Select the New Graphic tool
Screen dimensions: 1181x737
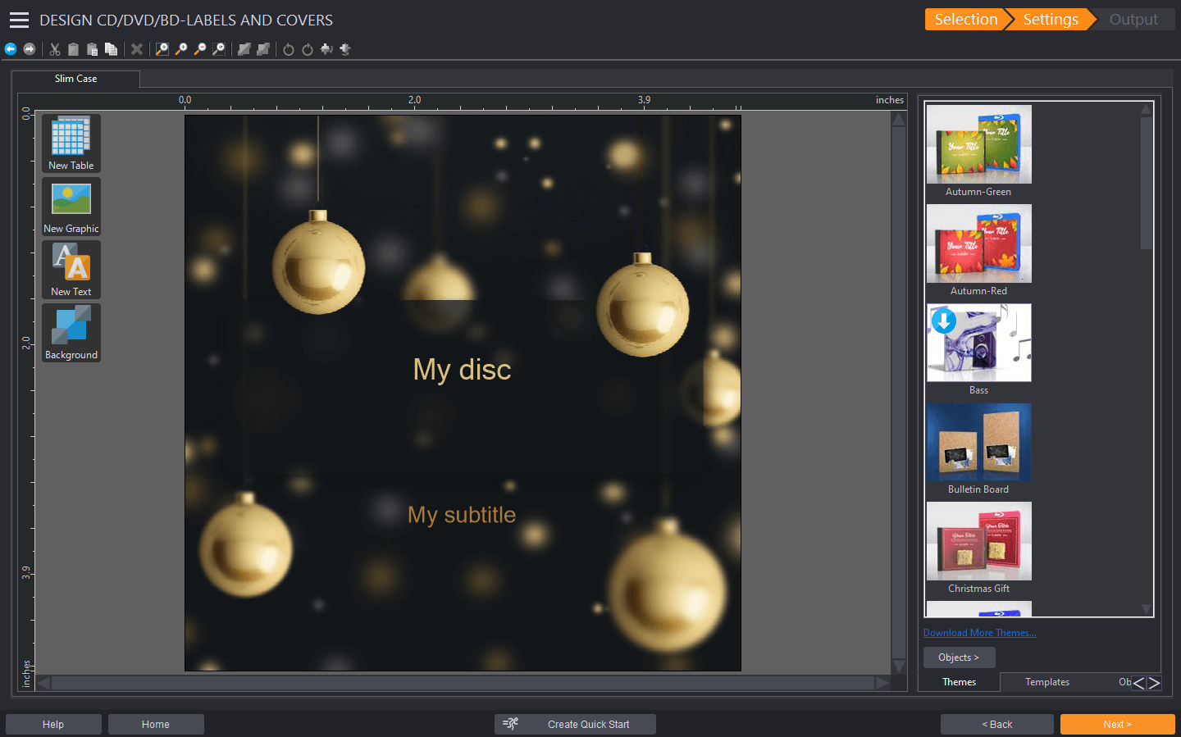[x=71, y=206]
